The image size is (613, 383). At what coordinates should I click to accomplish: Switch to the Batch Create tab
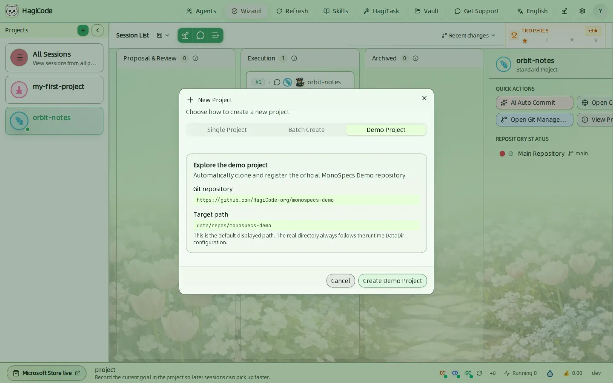tap(306, 130)
